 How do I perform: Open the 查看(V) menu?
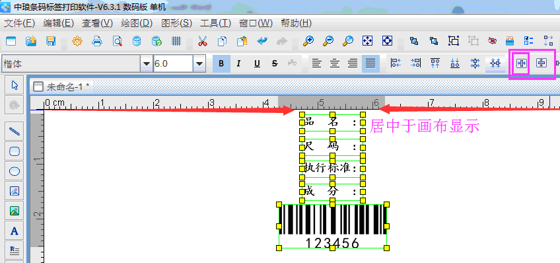[x=98, y=24]
